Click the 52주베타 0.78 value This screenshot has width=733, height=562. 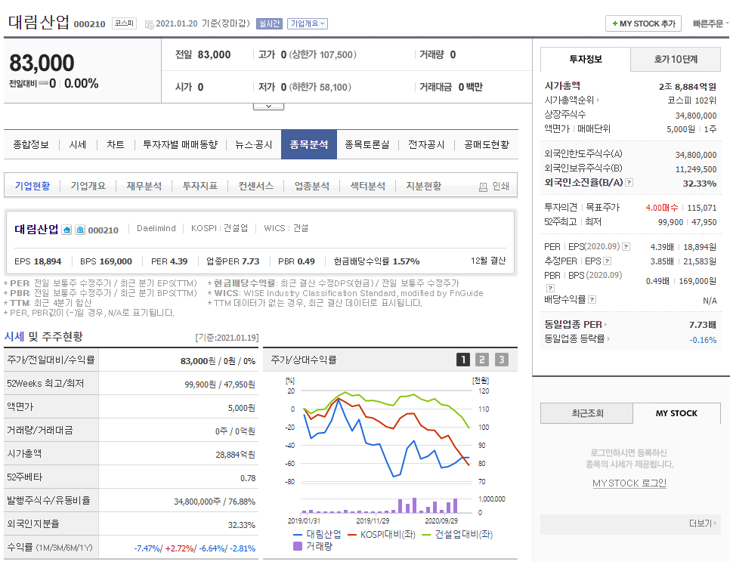click(248, 478)
